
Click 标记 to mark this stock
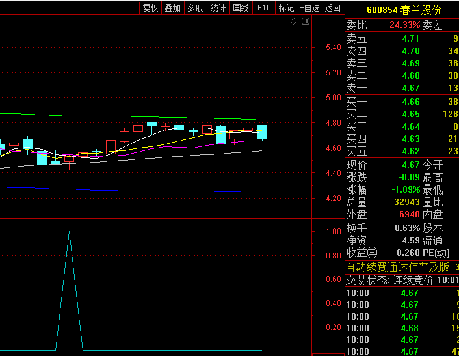(286, 8)
